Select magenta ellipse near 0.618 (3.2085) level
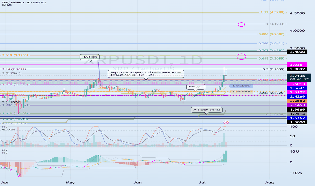Image resolution: width=315 pixels, height=186 pixels. coord(241,56)
